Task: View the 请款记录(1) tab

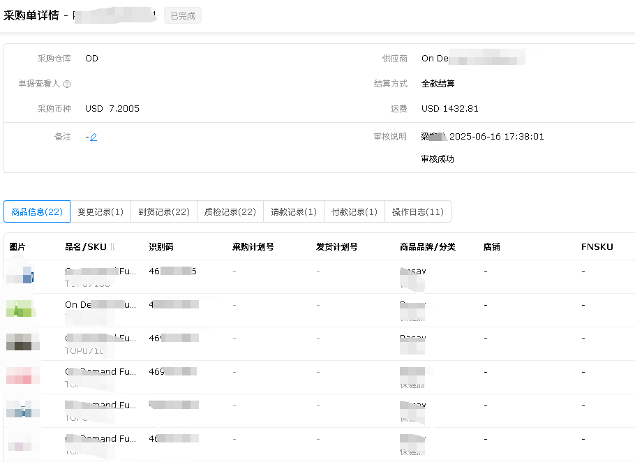Action: pos(294,211)
